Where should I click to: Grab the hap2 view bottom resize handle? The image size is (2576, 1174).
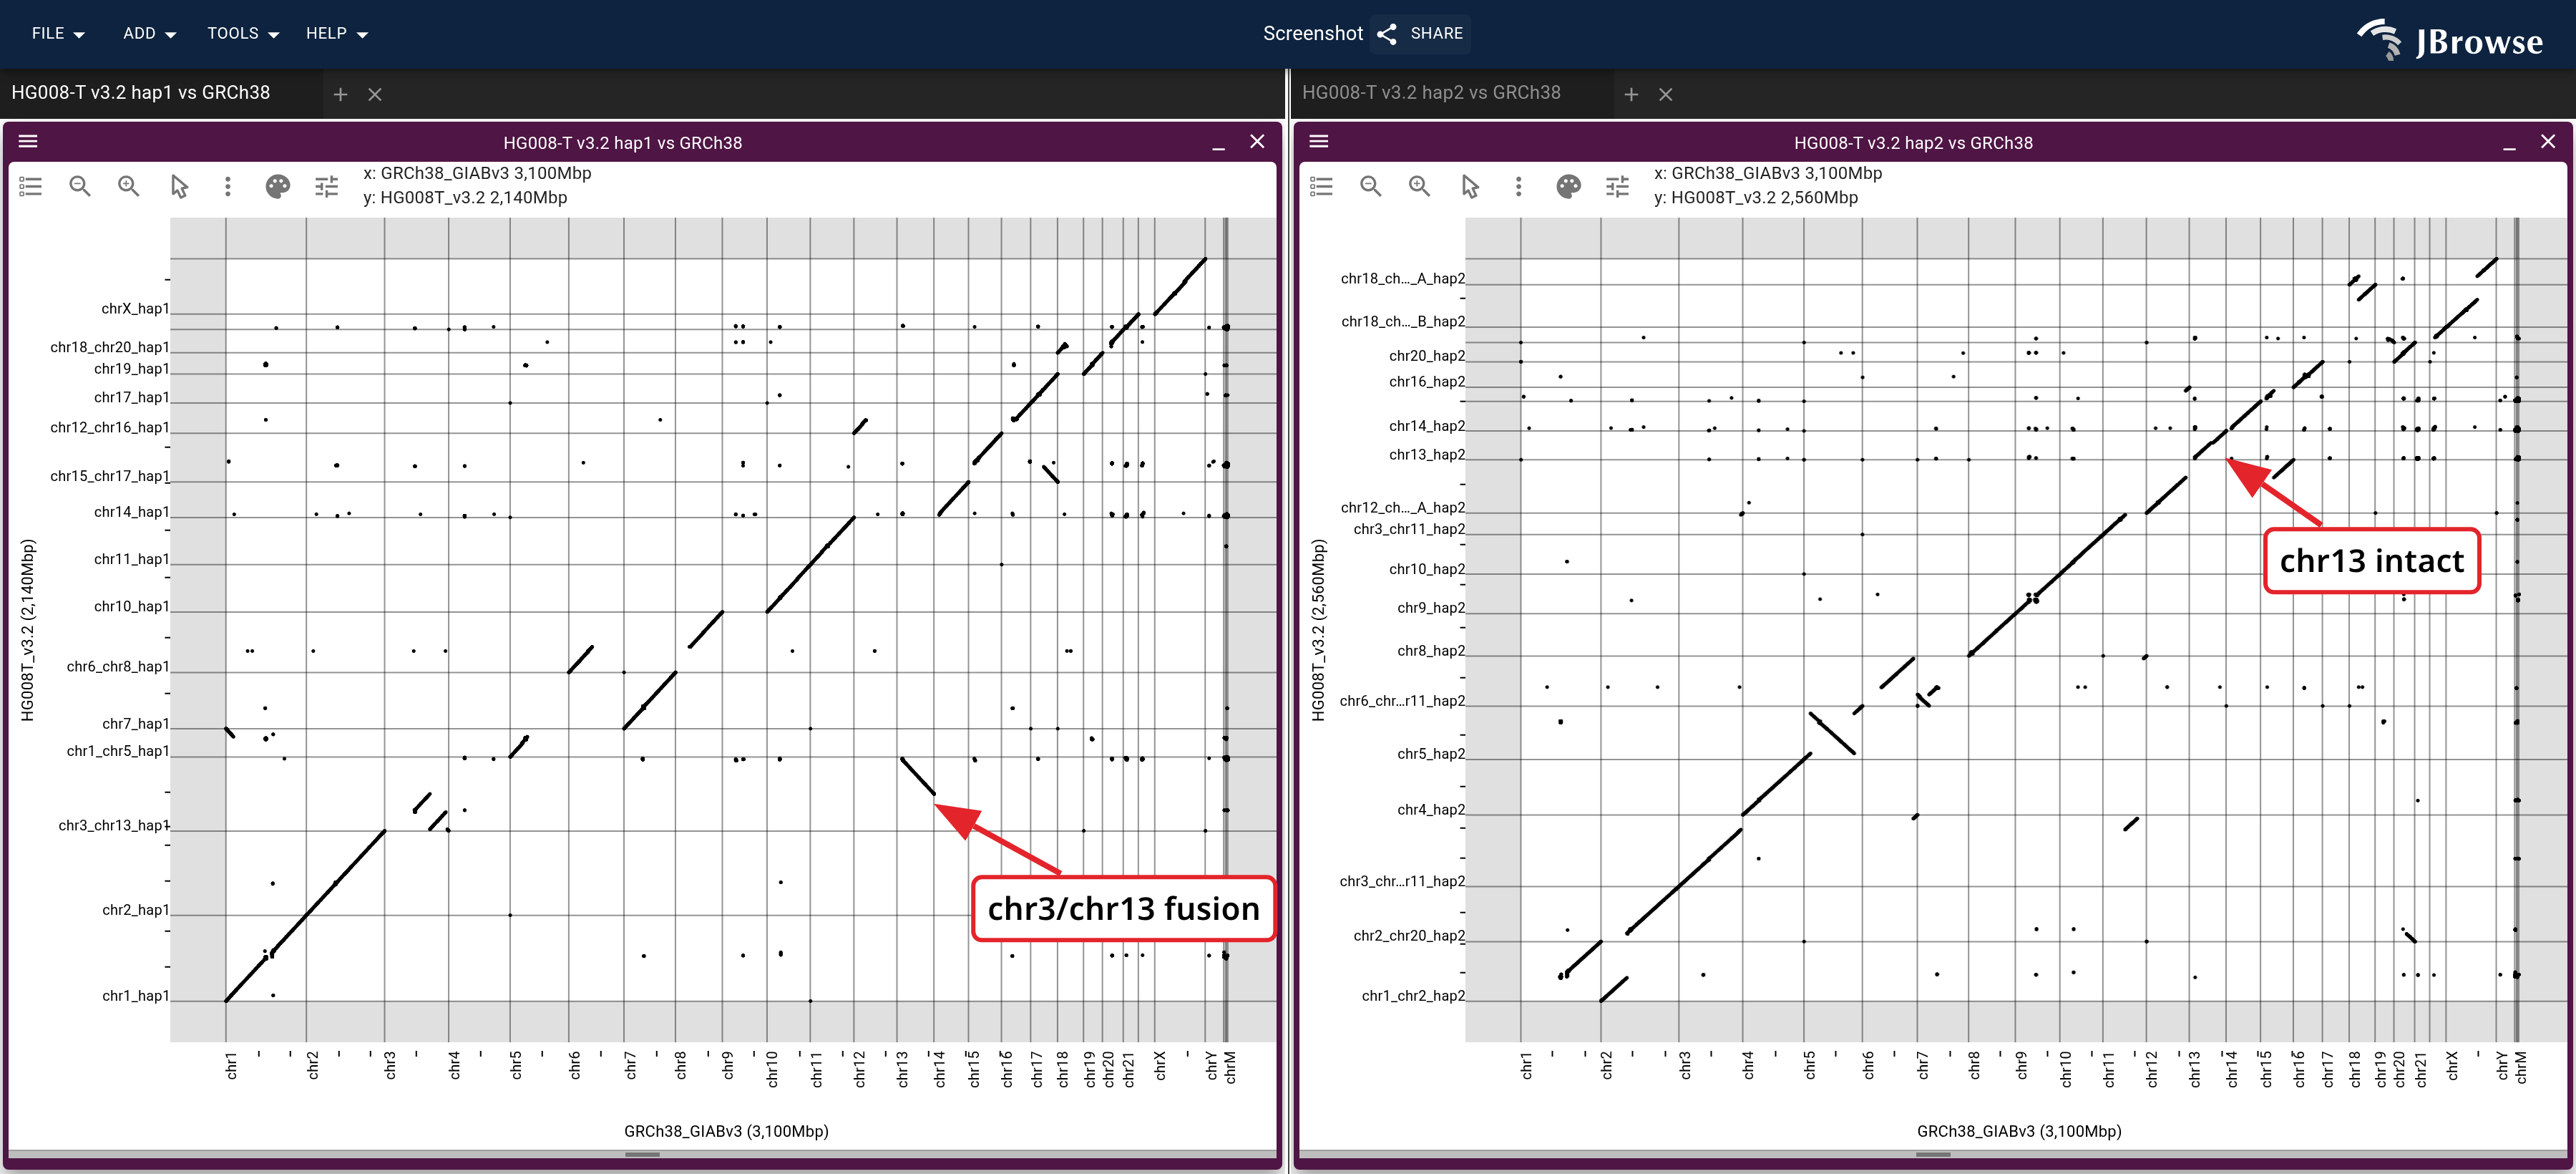coord(1933,1154)
